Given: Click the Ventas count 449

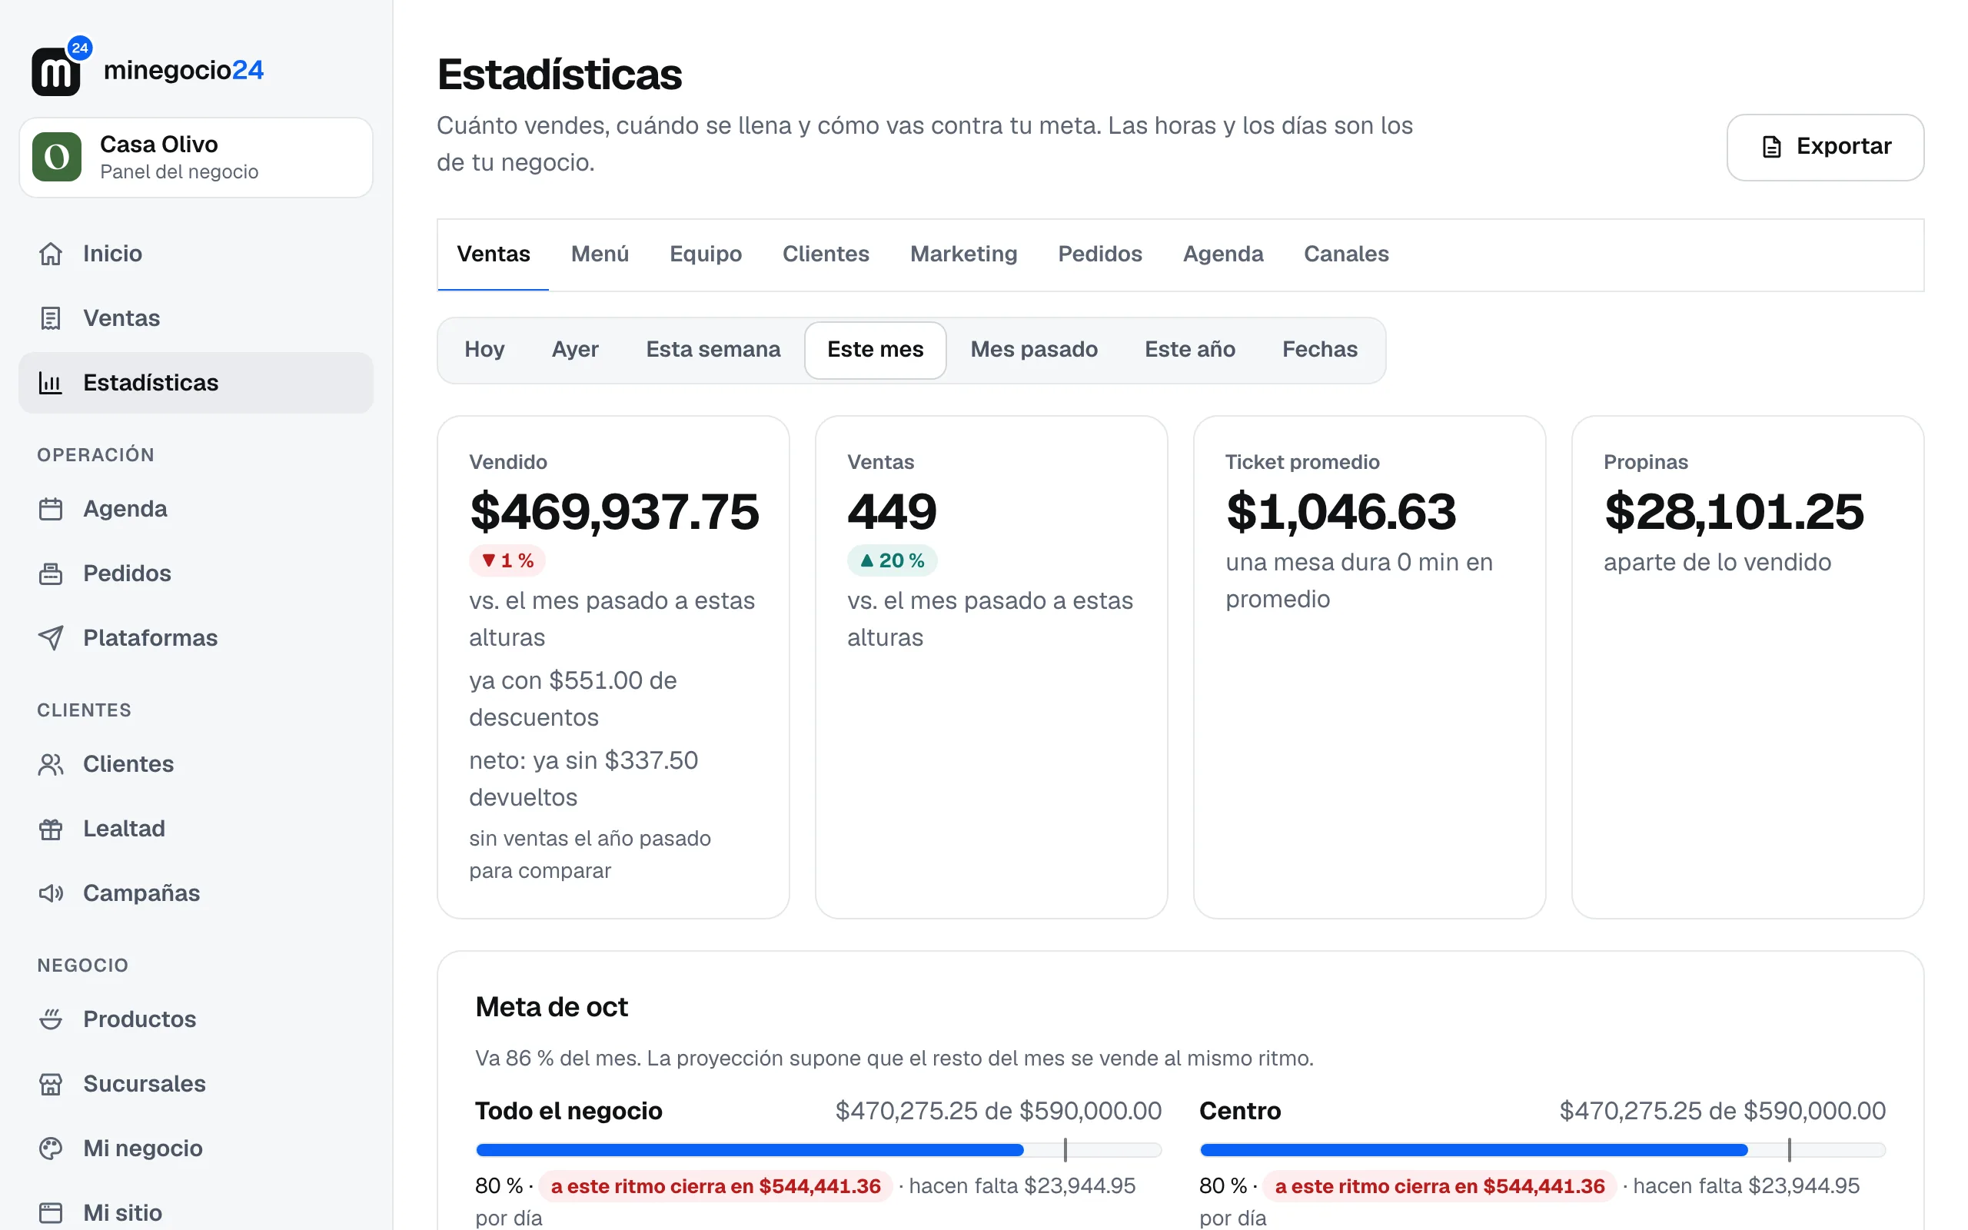Looking at the screenshot, I should pyautogui.click(x=892, y=512).
